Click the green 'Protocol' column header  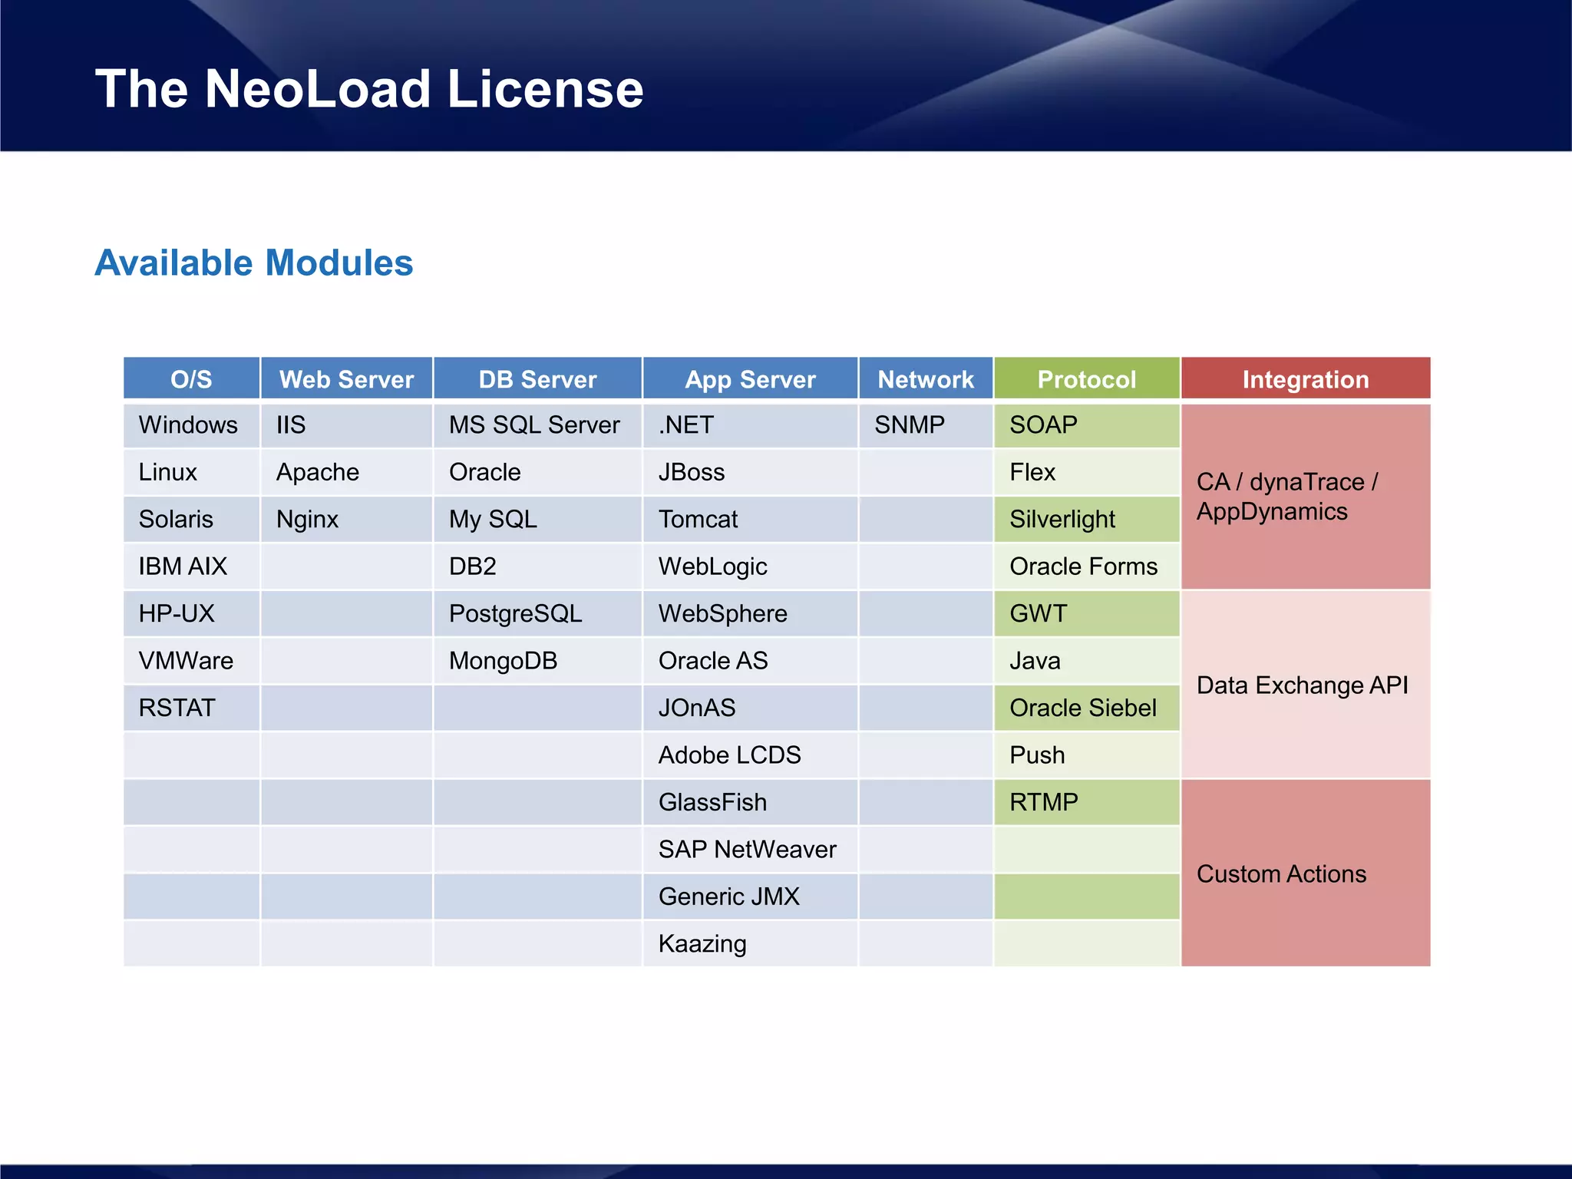[1087, 378]
